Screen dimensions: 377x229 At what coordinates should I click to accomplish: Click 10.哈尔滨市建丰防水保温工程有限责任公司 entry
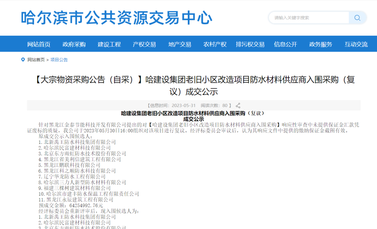(89, 194)
